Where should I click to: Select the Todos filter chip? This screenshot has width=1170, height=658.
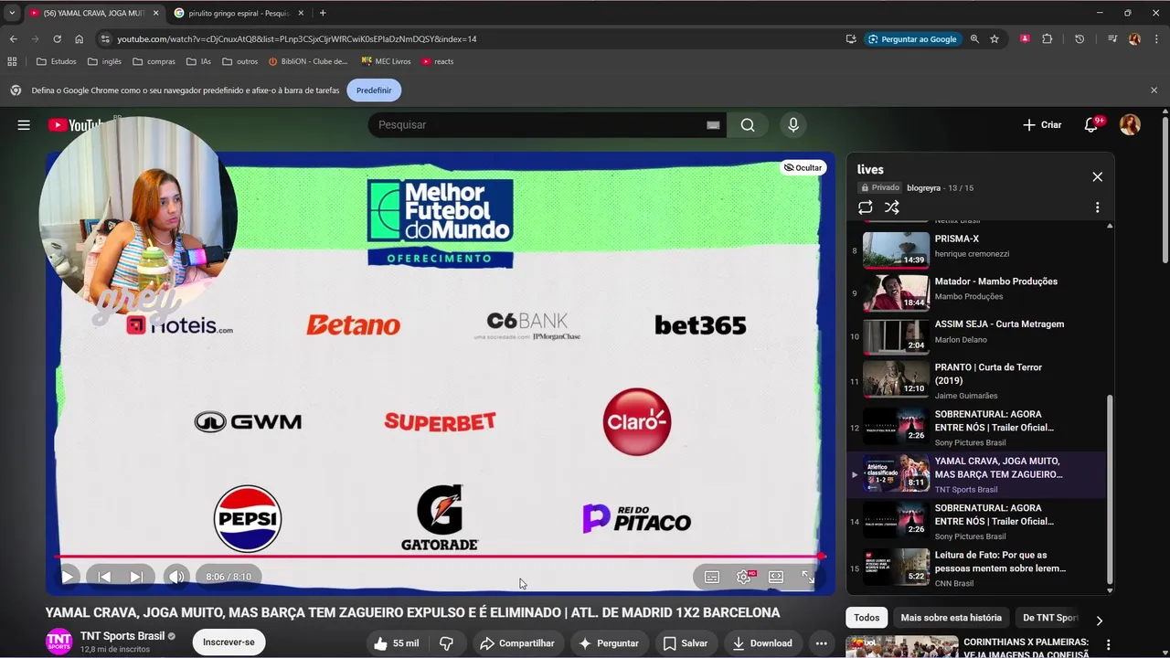pos(867,618)
